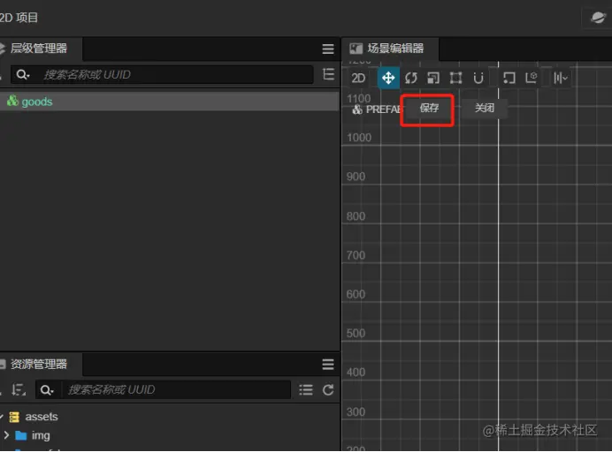
Task: Select the Move transform tool
Action: 388,79
